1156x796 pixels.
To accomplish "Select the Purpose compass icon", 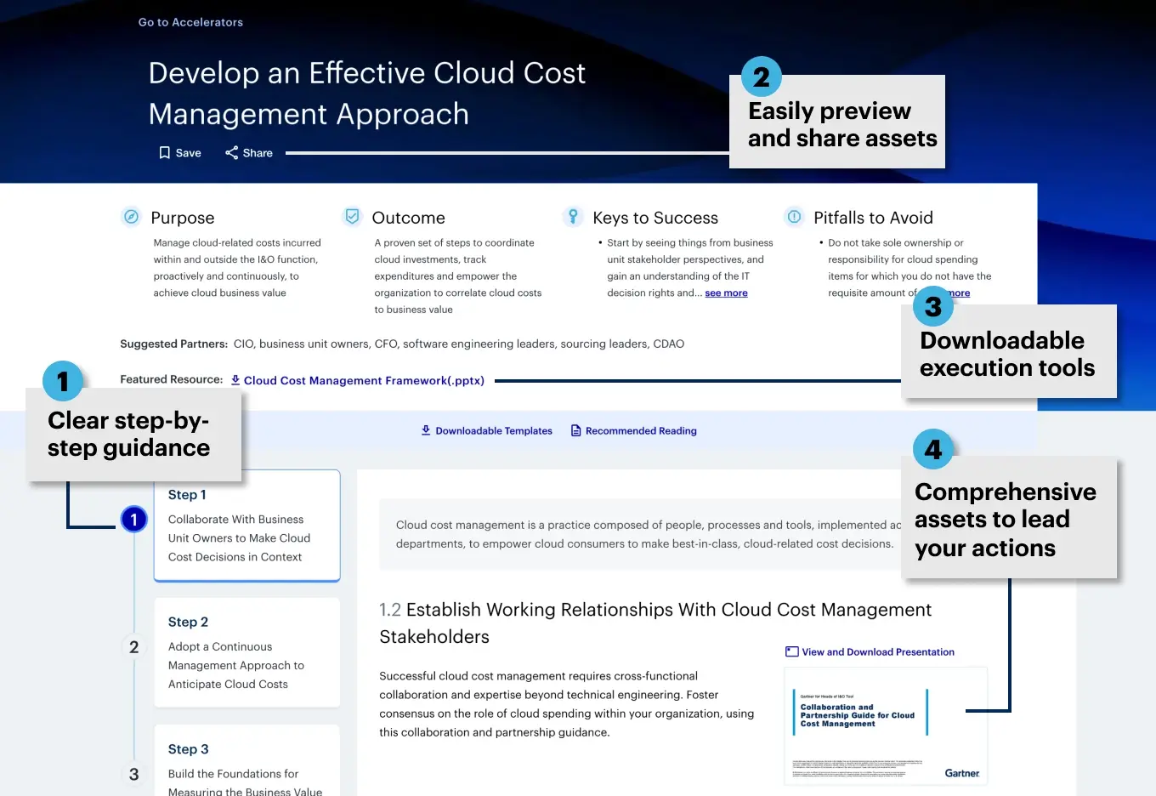I will [131, 217].
